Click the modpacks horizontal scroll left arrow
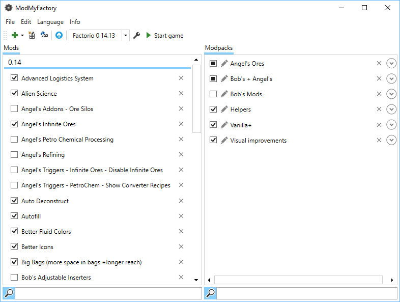 (x=209, y=280)
